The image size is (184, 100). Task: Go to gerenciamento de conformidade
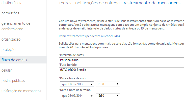click(x=16, y=26)
